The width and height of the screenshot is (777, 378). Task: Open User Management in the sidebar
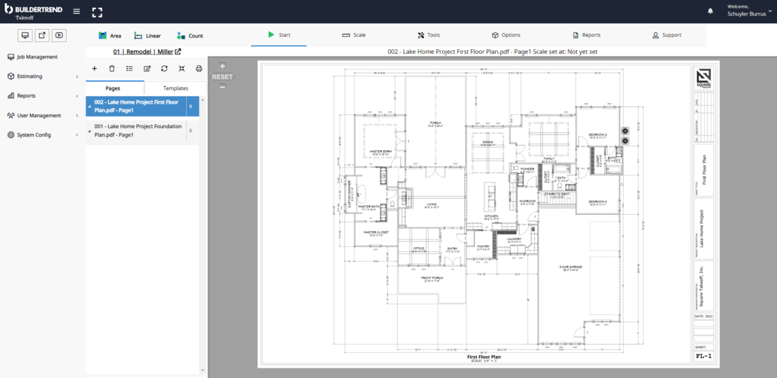coord(34,115)
